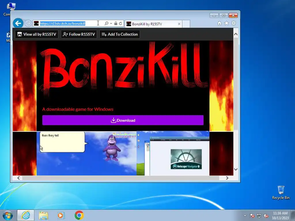Click the horizontal scrollbar right arrow

tap(227, 178)
